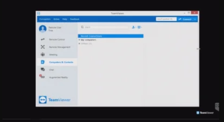Image resolution: width=224 pixels, height=122 pixels.
Task: Expand the Offline group arrow
Action: [79, 44]
